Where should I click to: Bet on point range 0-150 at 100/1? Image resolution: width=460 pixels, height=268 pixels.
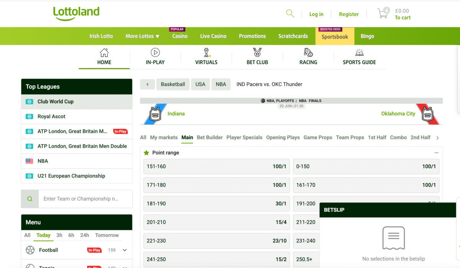pyautogui.click(x=366, y=167)
